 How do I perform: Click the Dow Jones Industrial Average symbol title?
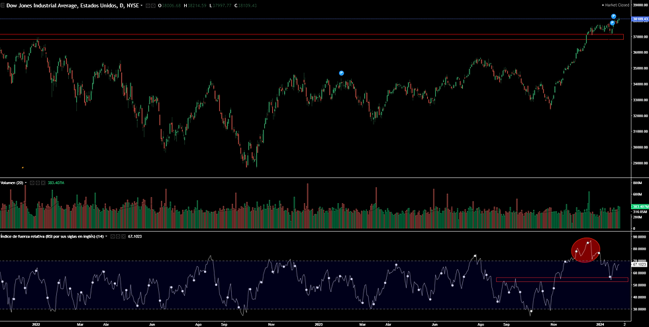pyautogui.click(x=72, y=6)
